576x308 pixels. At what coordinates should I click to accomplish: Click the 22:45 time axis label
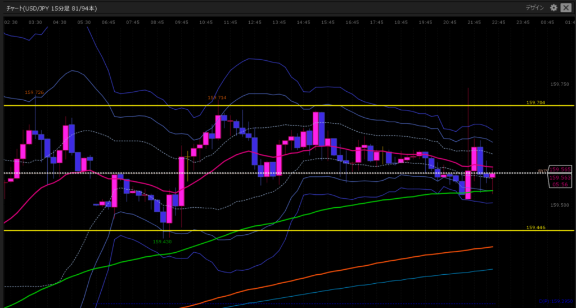[x=498, y=22]
